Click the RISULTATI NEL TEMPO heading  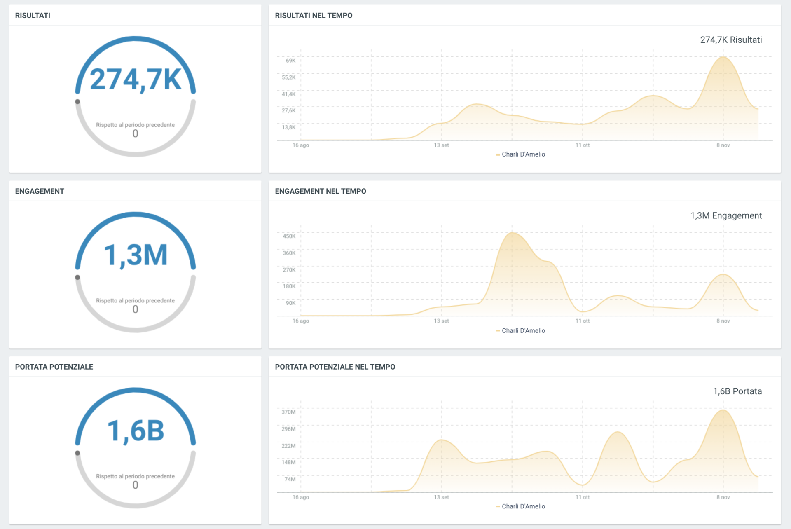click(314, 16)
